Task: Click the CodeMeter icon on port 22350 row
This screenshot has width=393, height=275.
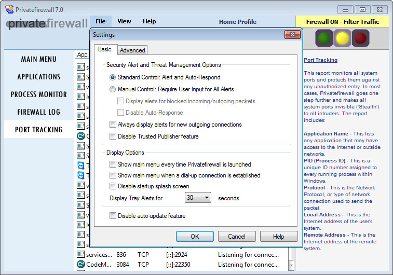Action: pos(80,265)
